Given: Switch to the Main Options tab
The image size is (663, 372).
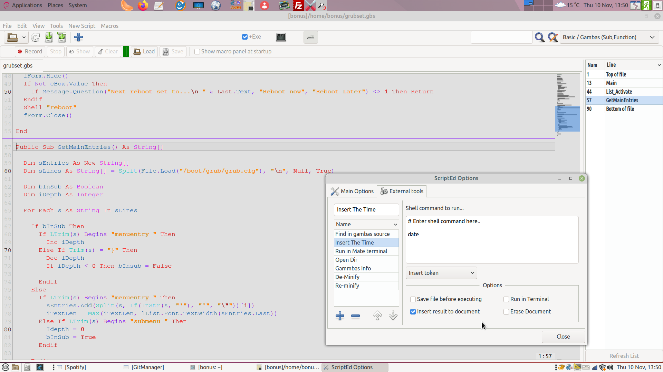Looking at the screenshot, I should pos(352,191).
